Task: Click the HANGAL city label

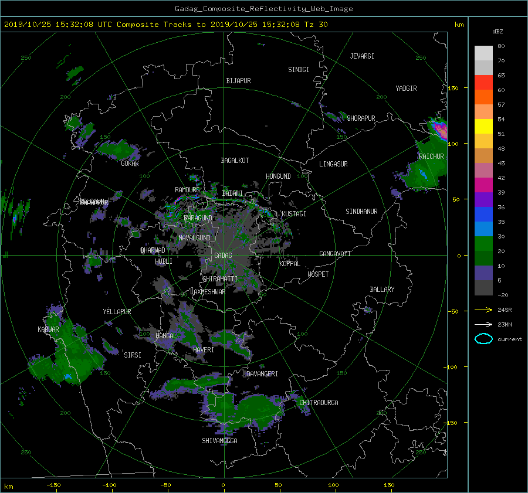Action: coord(166,336)
